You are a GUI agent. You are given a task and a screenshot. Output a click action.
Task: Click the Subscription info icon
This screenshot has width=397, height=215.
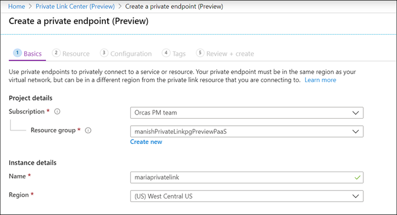pyautogui.click(x=57, y=112)
